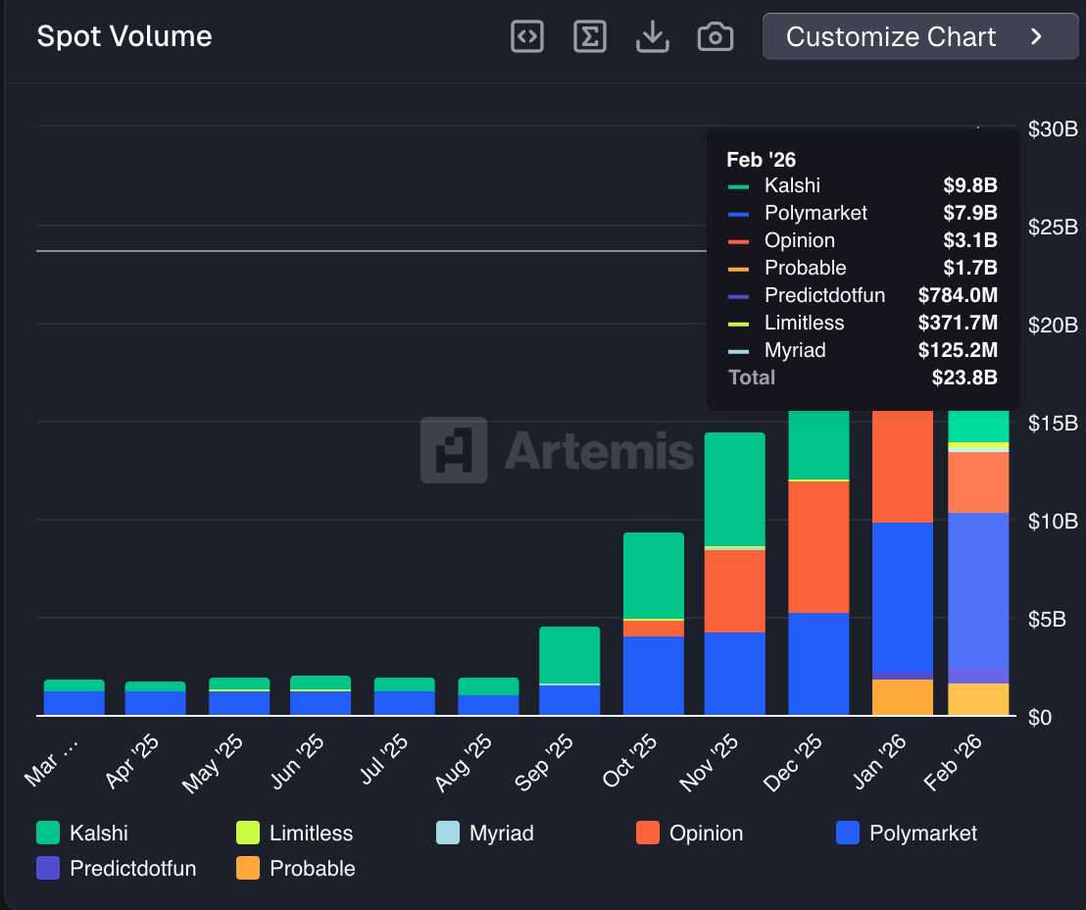This screenshot has width=1086, height=910.
Task: Click the sigma cumulative sum icon
Action: tap(590, 37)
